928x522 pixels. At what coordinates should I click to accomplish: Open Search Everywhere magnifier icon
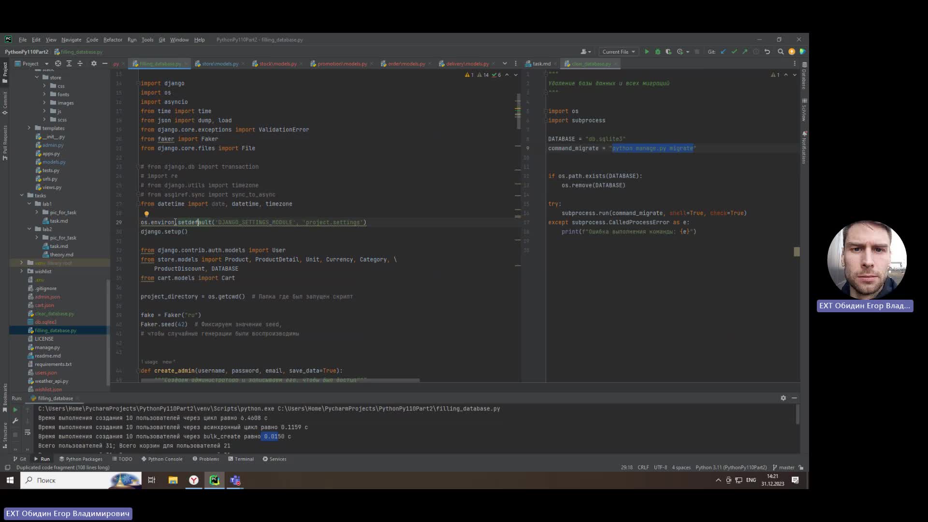(x=781, y=52)
